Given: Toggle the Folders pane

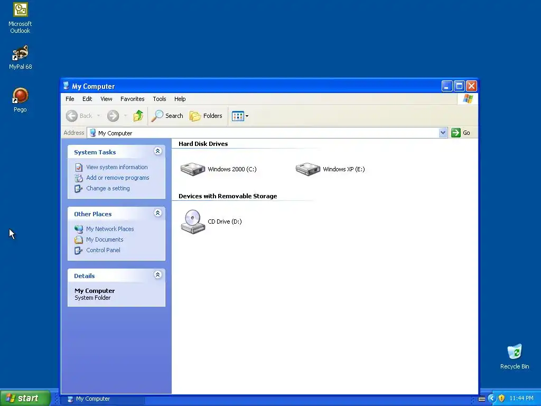Looking at the screenshot, I should click(206, 116).
